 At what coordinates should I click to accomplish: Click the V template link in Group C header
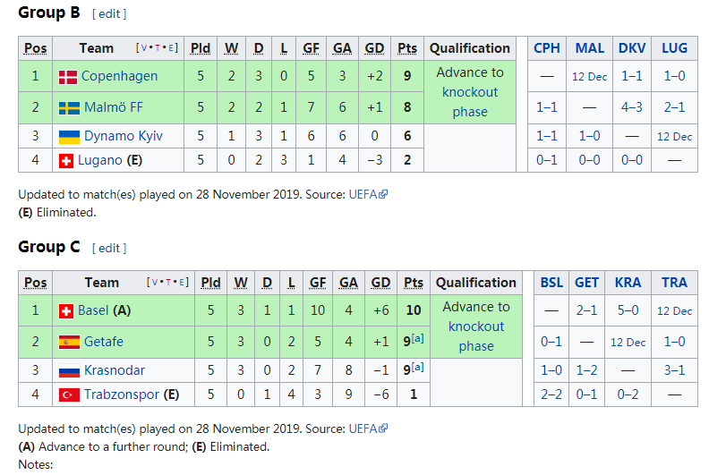(155, 283)
